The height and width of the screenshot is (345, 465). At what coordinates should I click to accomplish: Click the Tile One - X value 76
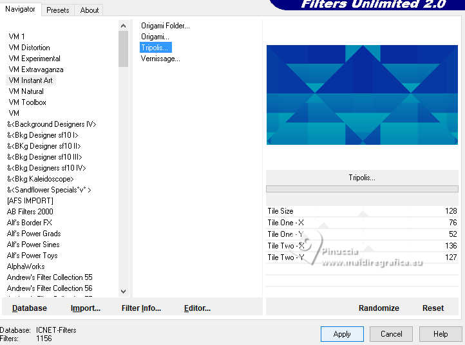pyautogui.click(x=453, y=223)
